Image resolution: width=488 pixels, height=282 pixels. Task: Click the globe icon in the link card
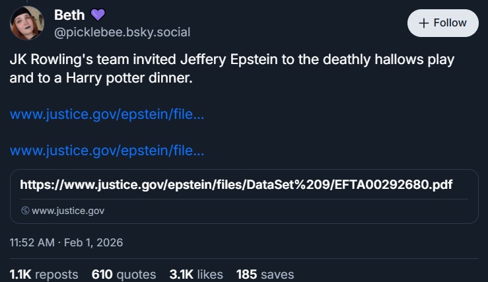pyautogui.click(x=25, y=211)
